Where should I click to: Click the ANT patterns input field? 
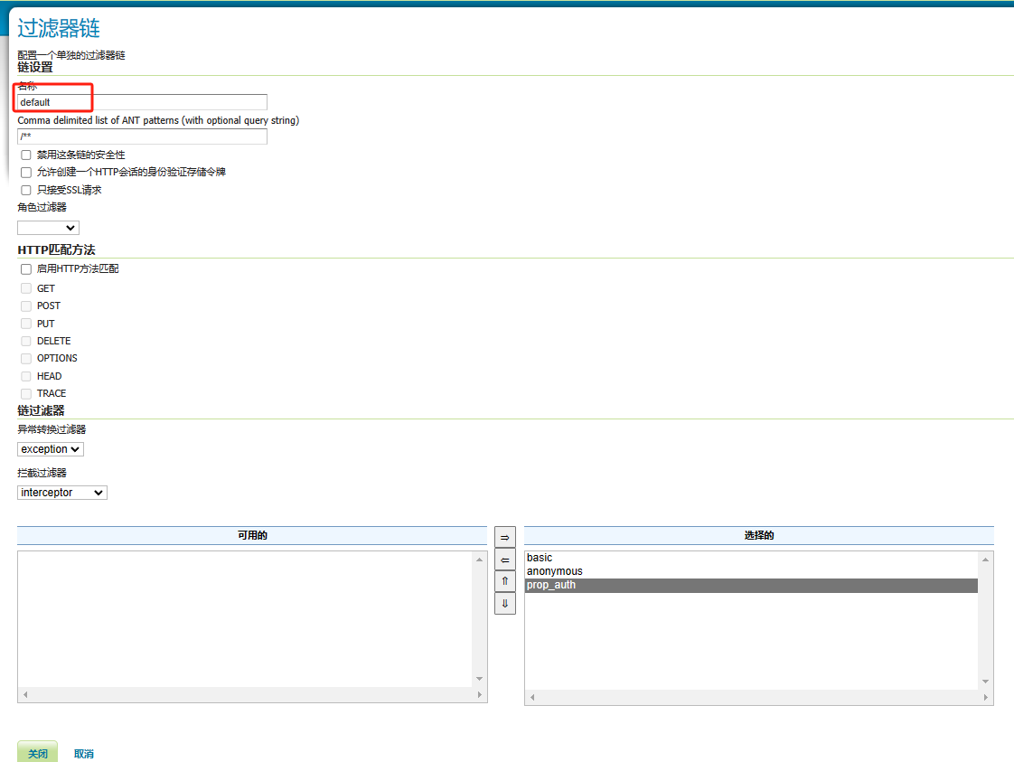[142, 136]
